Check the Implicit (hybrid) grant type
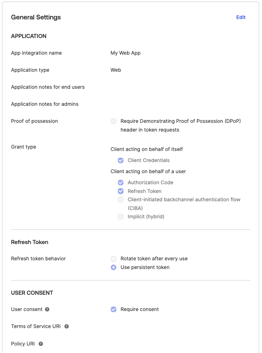The image size is (262, 353). click(x=121, y=217)
